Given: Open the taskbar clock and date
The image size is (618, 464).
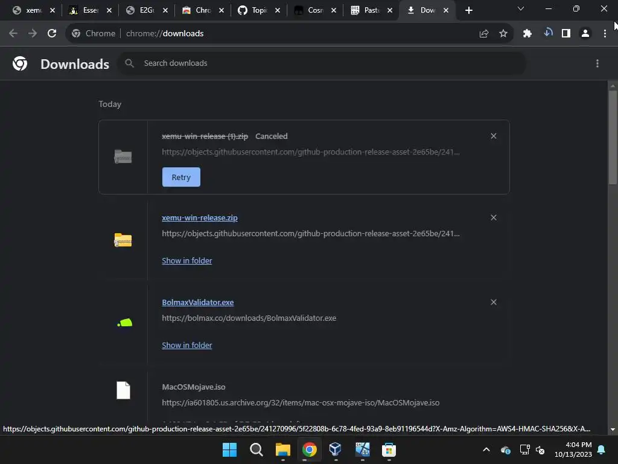Looking at the screenshot, I should click(x=573, y=449).
